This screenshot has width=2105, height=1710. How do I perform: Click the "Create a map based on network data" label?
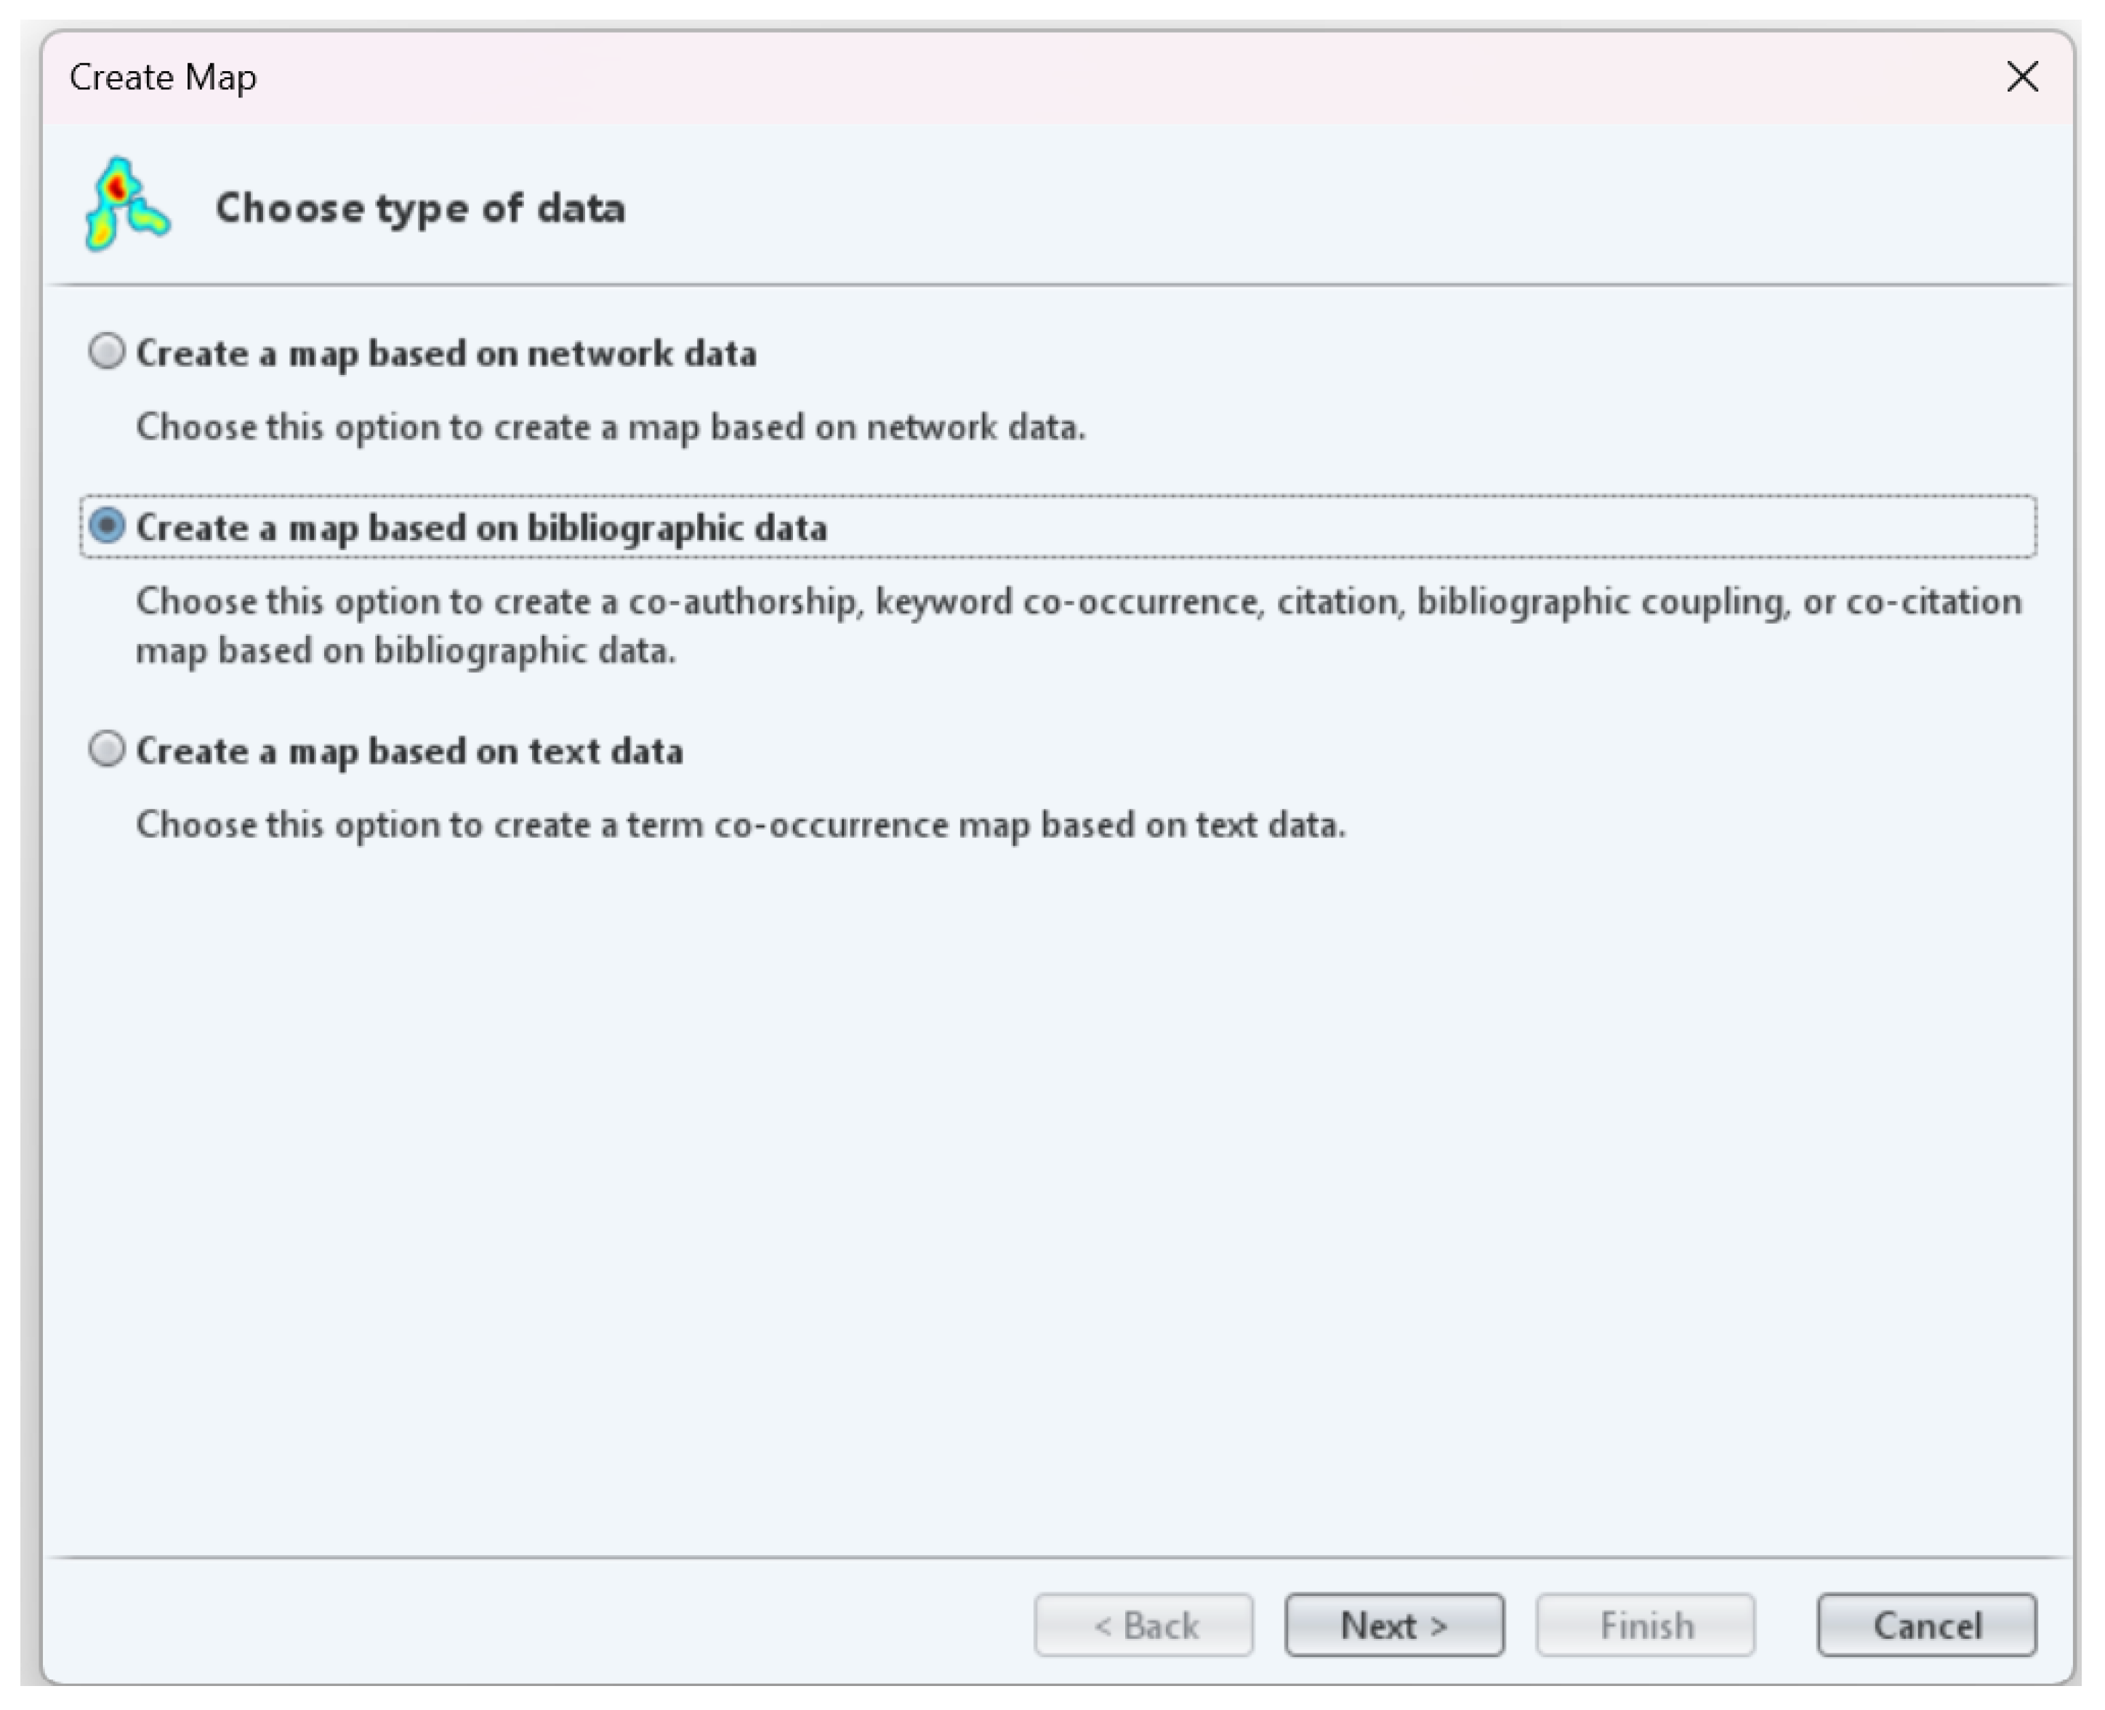tap(446, 354)
